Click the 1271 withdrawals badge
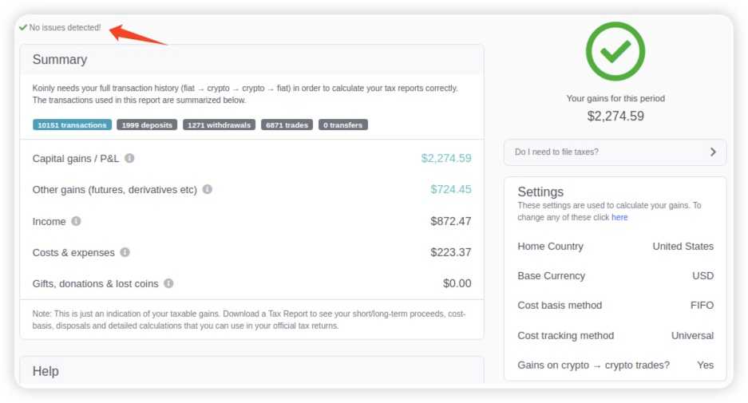The height and width of the screenshot is (403, 748). pyautogui.click(x=219, y=125)
